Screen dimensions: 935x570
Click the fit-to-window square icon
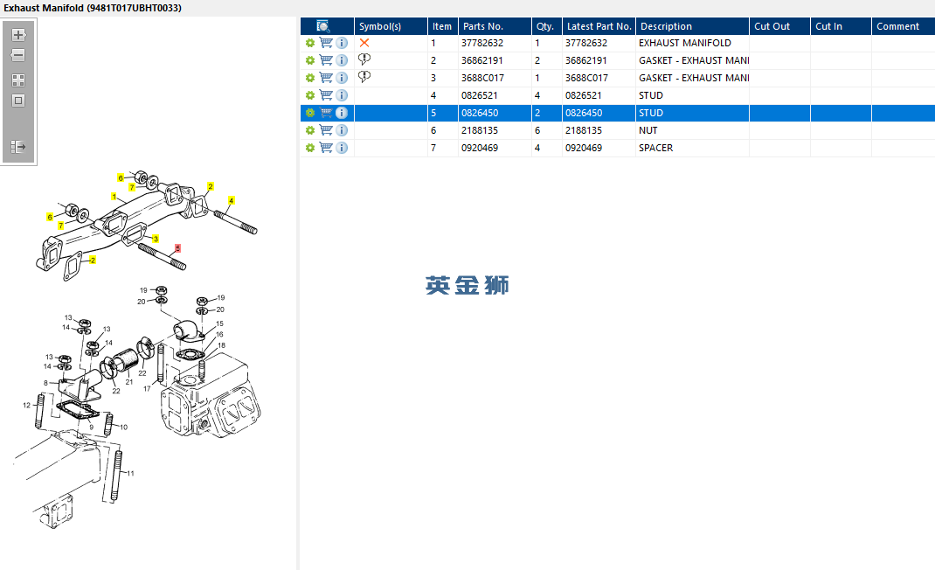18,101
